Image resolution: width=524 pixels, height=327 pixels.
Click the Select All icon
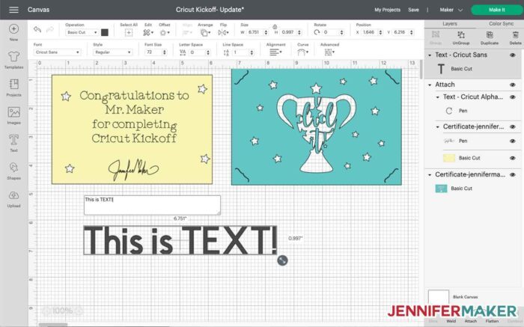(x=129, y=32)
